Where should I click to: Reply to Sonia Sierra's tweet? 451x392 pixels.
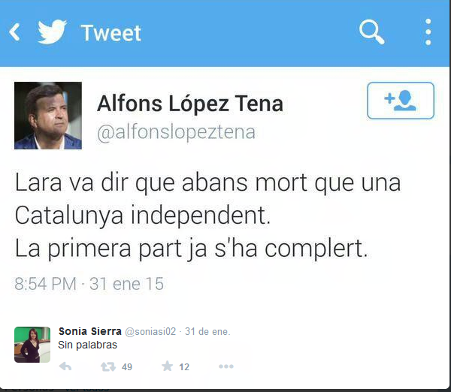coord(65,366)
